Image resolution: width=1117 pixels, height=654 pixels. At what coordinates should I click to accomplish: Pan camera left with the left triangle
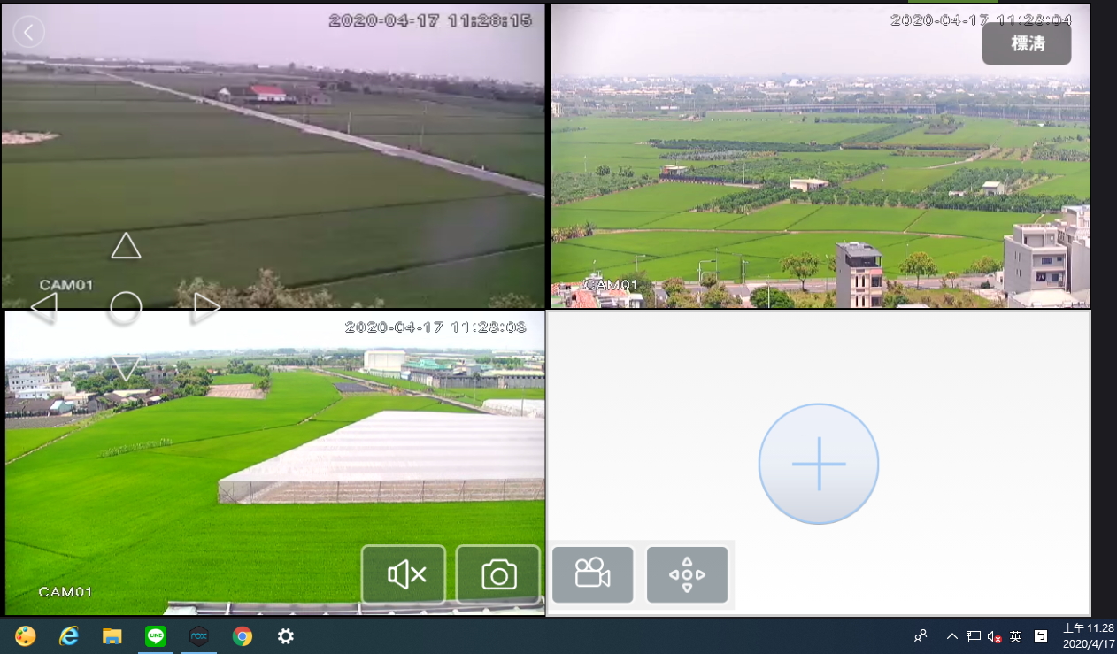(x=44, y=307)
